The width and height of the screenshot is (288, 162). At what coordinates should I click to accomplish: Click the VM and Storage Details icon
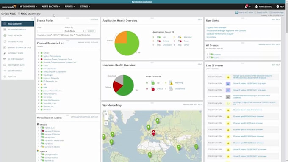click(x=5, y=47)
